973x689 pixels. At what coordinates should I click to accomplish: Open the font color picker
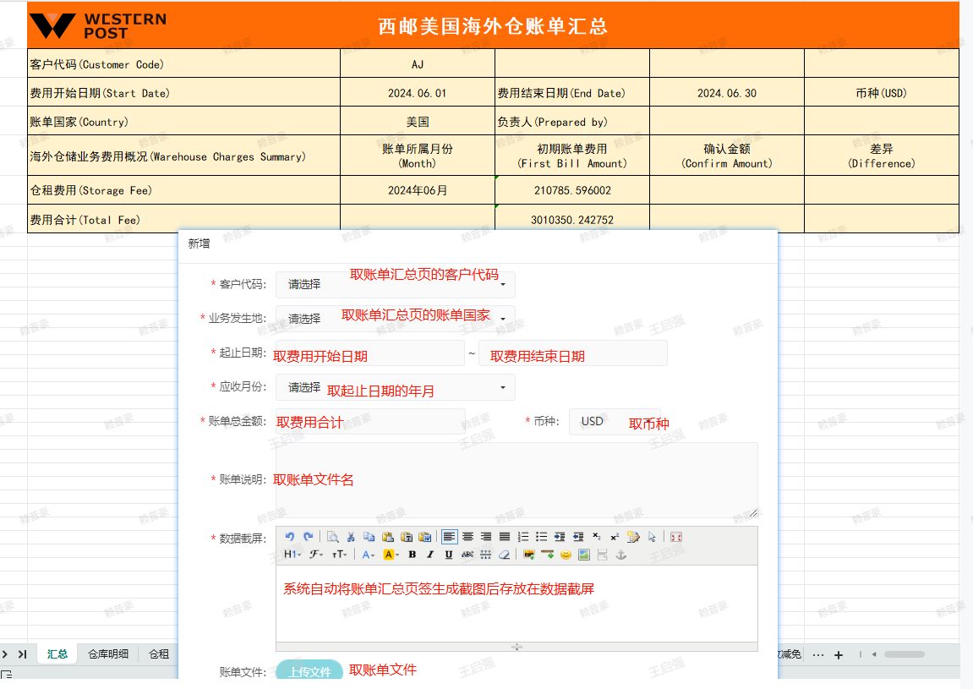pyautogui.click(x=368, y=555)
